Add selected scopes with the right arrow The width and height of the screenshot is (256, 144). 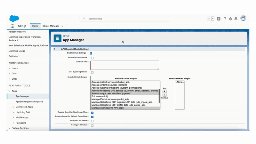coord(164,91)
